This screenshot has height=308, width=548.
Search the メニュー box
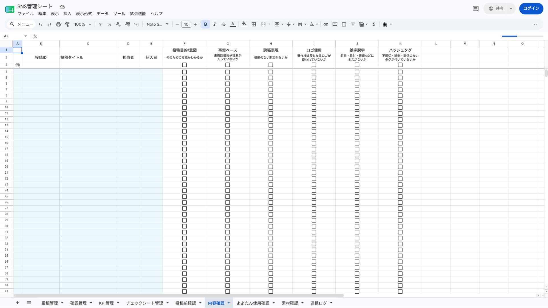click(22, 25)
